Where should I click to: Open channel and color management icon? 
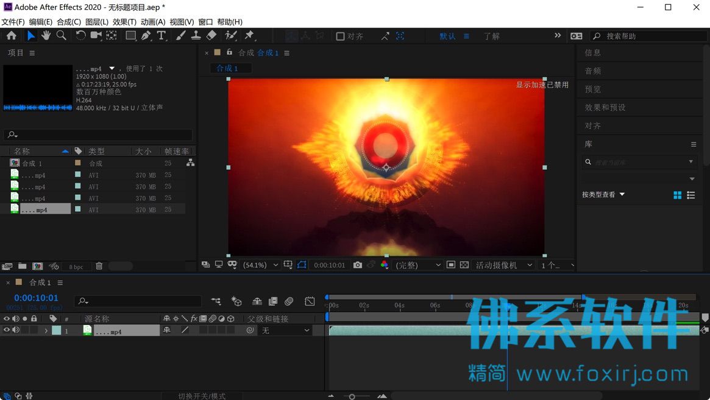[x=385, y=265]
